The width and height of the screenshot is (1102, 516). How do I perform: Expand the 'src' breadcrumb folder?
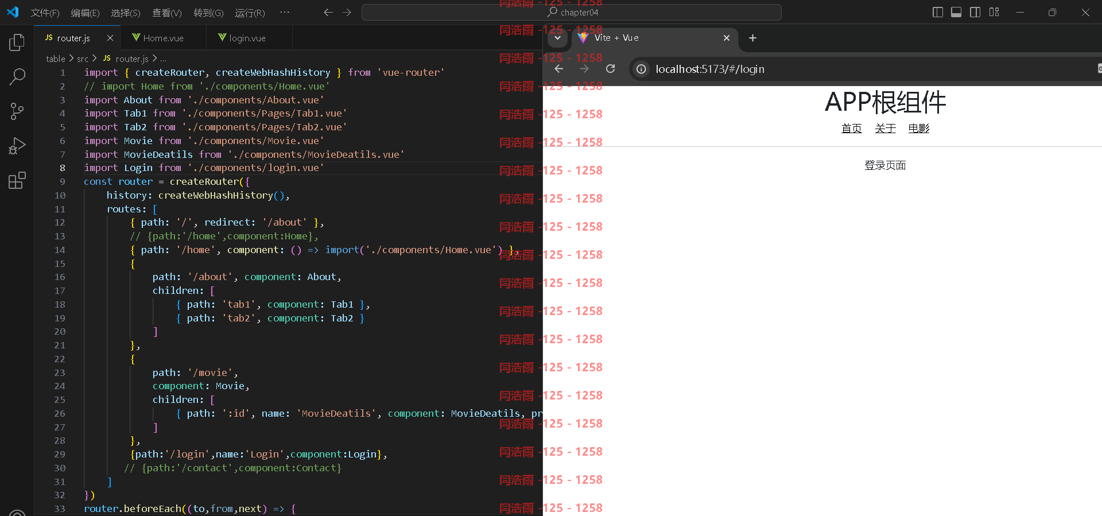83,59
